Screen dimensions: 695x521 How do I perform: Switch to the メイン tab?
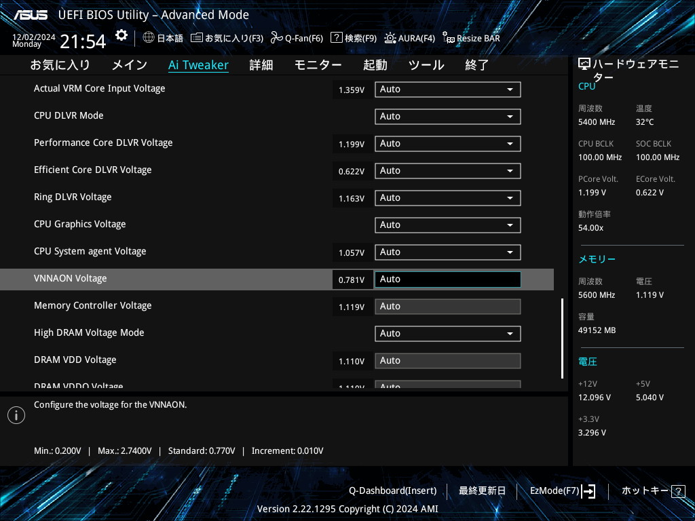coord(130,65)
